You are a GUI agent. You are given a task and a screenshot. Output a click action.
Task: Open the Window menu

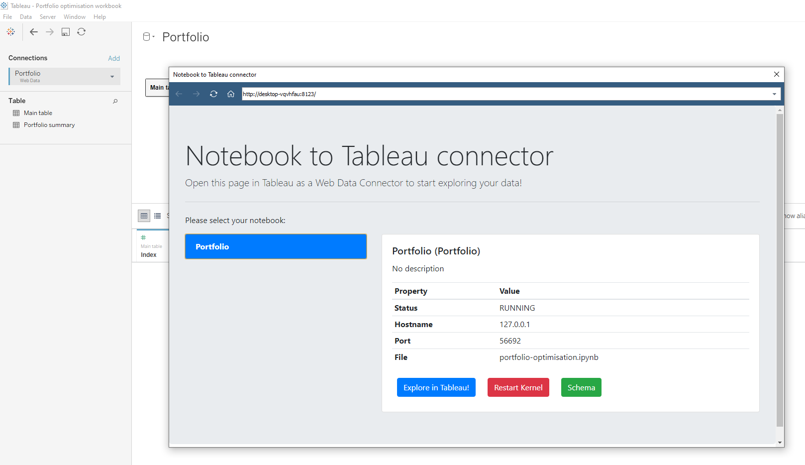tap(75, 17)
